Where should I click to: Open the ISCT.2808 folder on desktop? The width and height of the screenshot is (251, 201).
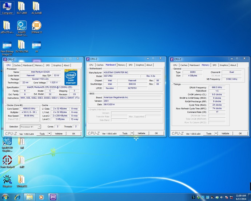pyautogui.click(x=21, y=8)
